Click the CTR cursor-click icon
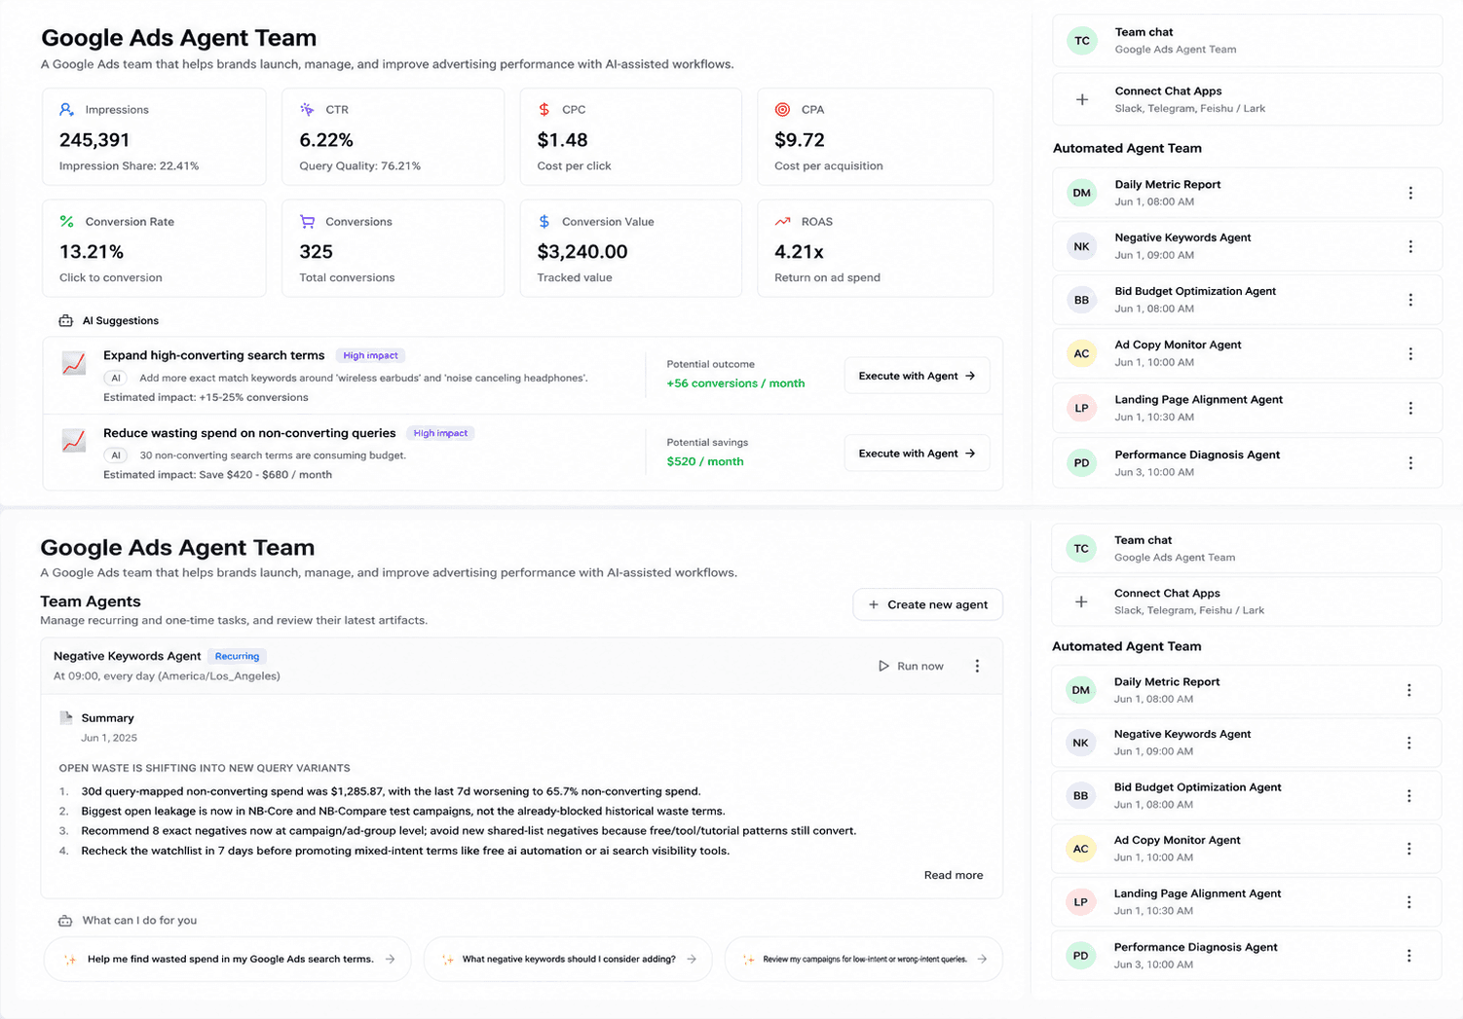 click(x=307, y=110)
